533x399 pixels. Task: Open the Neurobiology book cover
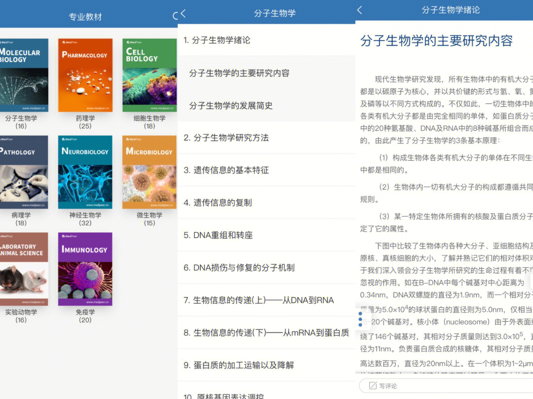[85, 172]
